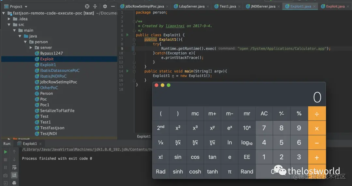The height and width of the screenshot is (186, 352).
Task: Click the percent key in Calculator
Action: pyautogui.click(x=299, y=113)
